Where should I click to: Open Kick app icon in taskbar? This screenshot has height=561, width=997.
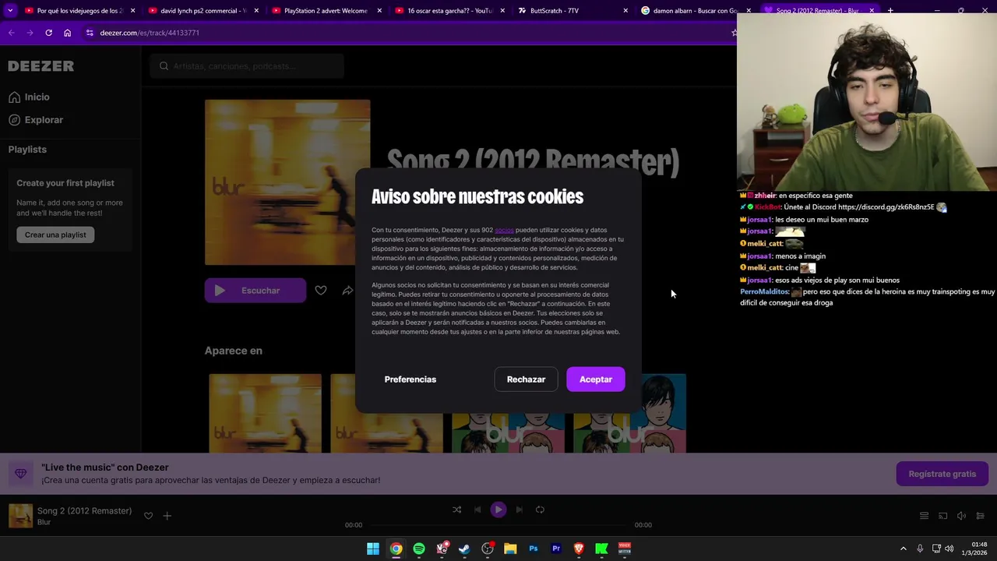point(601,549)
